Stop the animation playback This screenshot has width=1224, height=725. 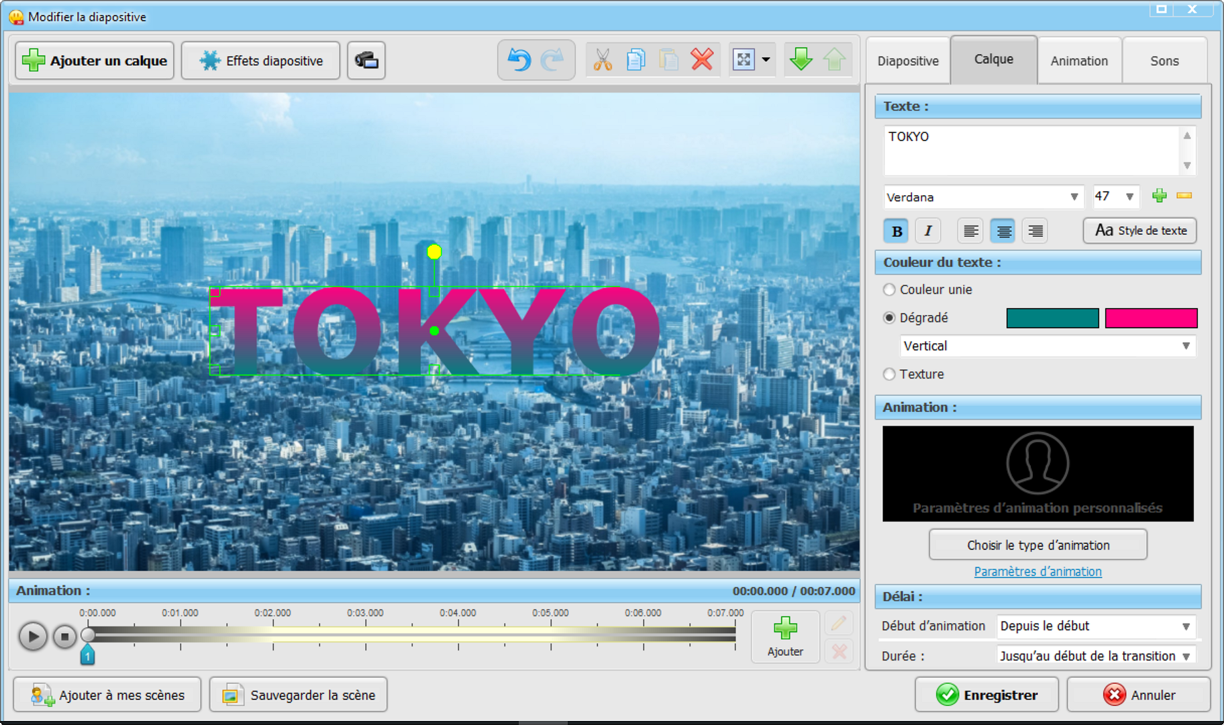(64, 636)
